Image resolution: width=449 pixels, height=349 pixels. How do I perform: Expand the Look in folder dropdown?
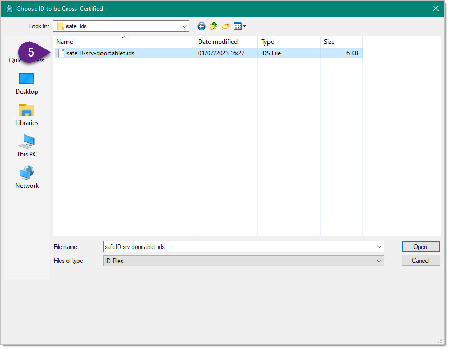point(184,26)
